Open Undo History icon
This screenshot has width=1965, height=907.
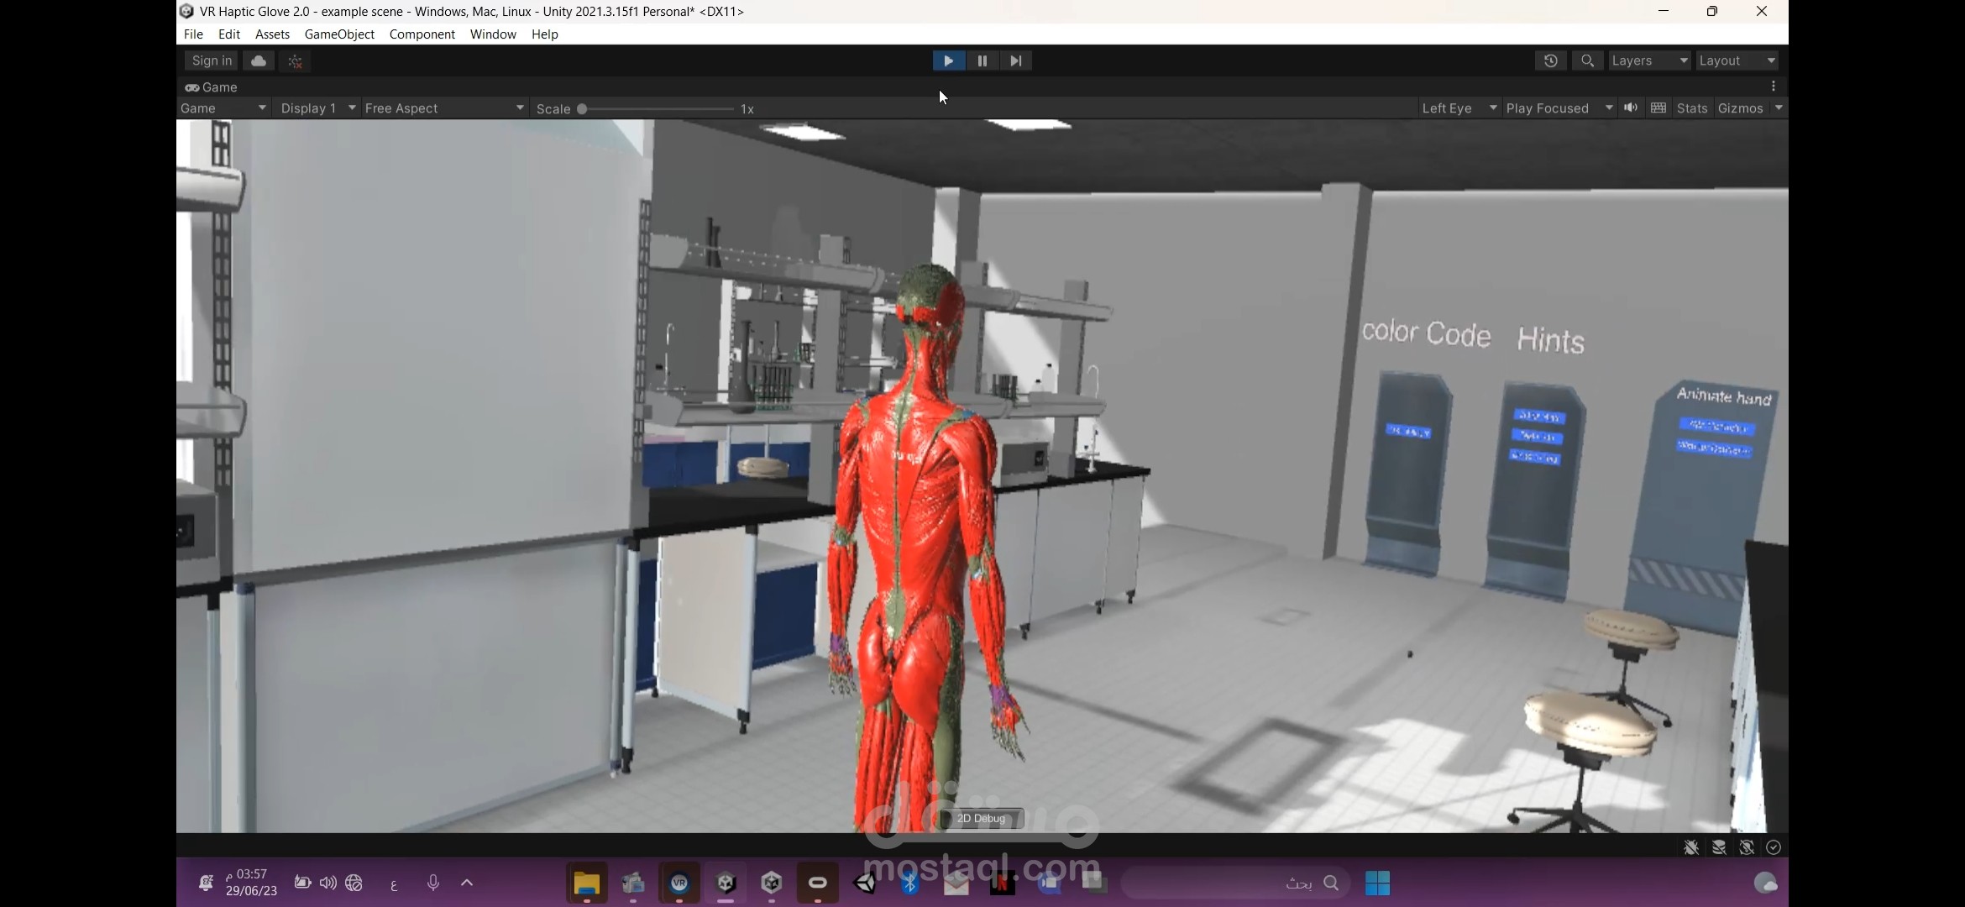1550,60
